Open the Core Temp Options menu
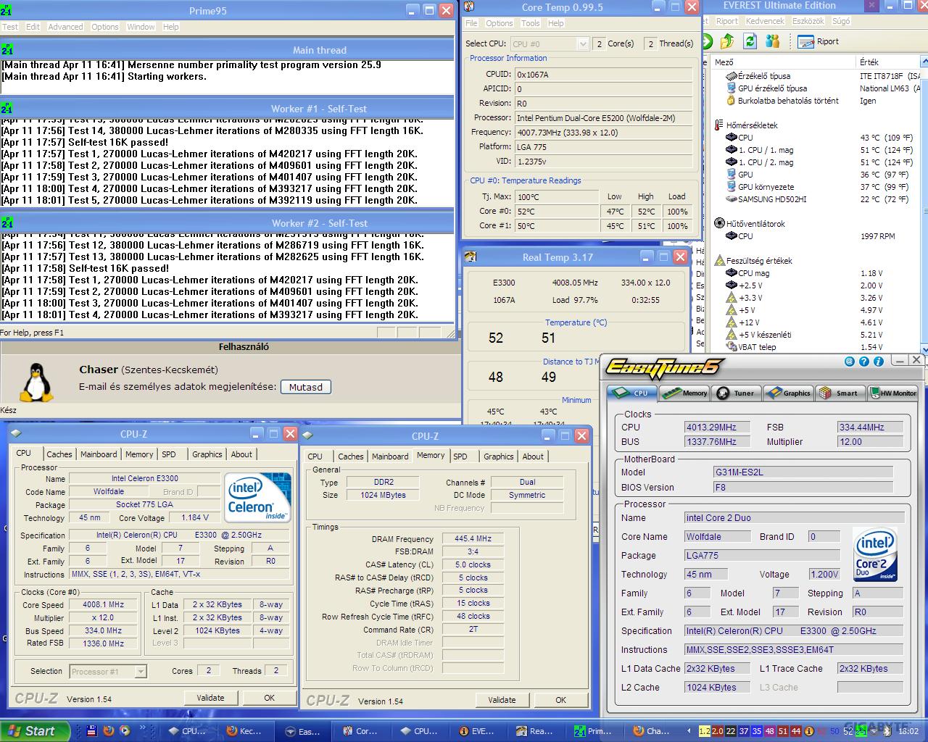The image size is (928, 742). point(499,23)
